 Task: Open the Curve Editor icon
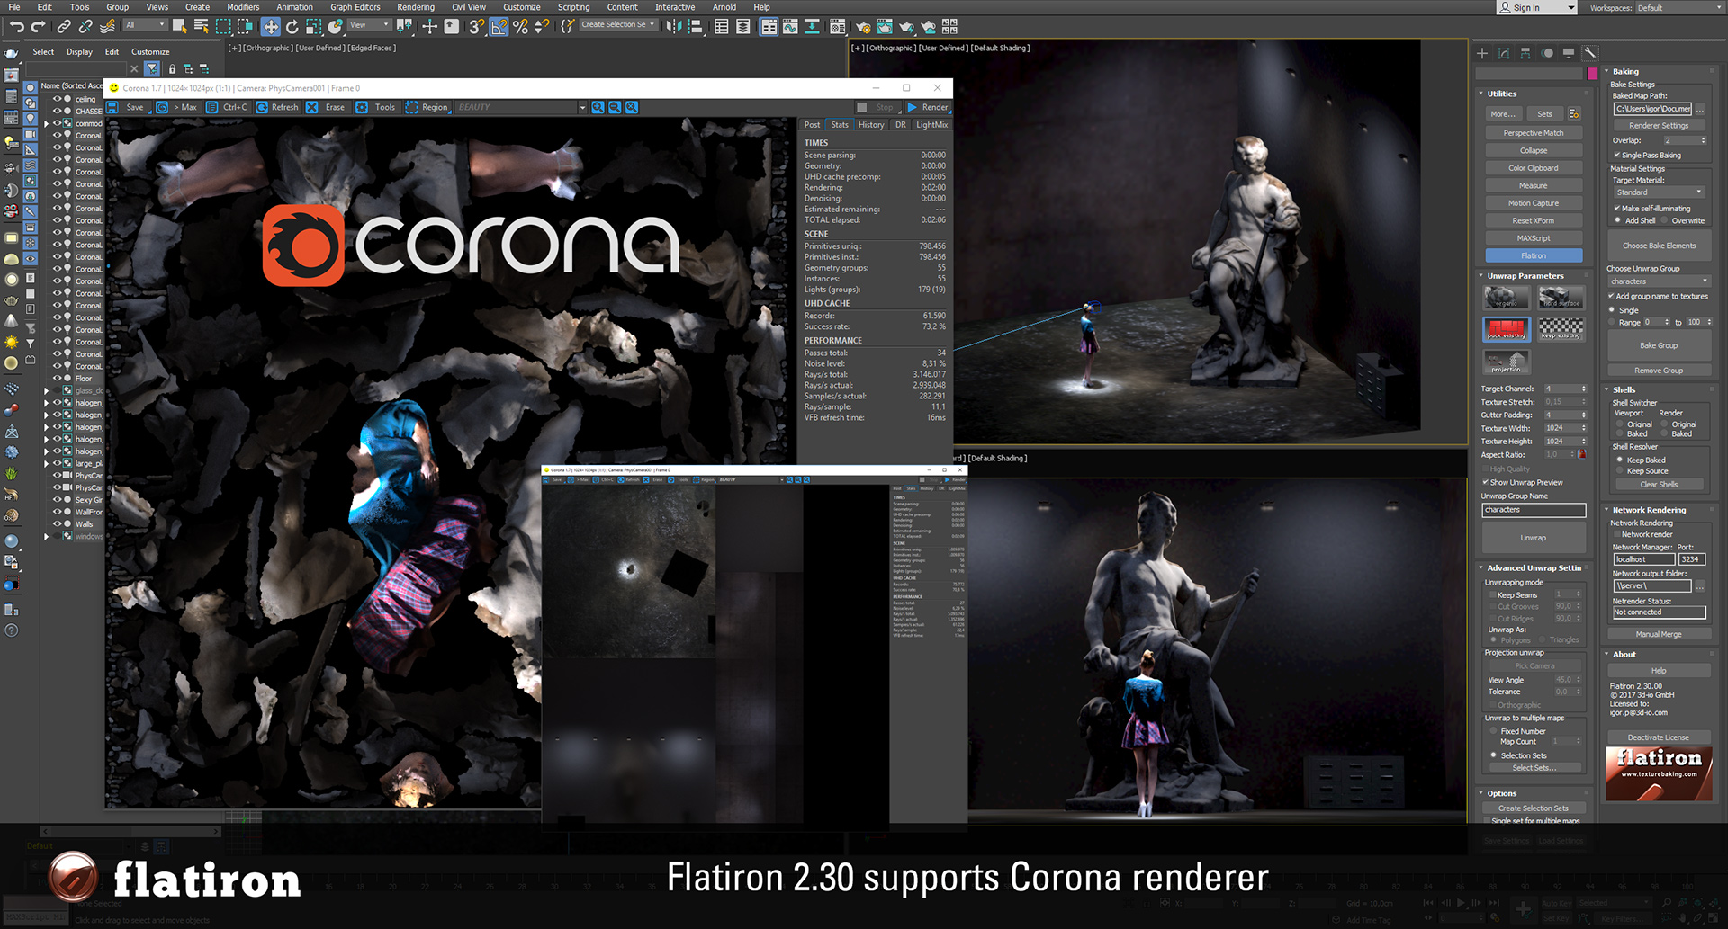point(790,27)
